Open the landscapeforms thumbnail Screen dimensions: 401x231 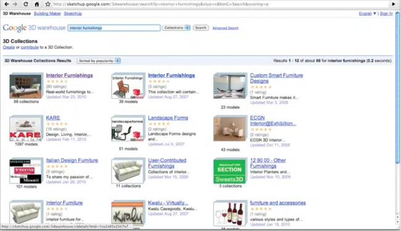click(x=128, y=129)
